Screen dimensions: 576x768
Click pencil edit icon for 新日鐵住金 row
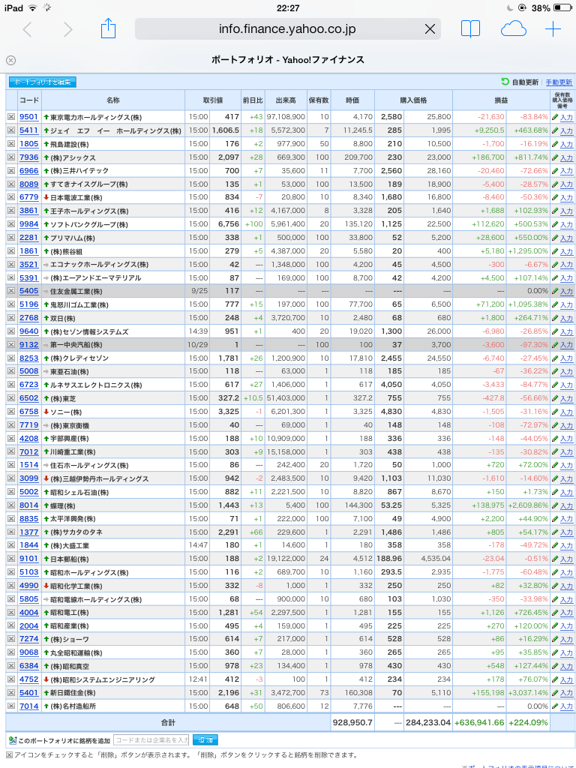[x=555, y=692]
